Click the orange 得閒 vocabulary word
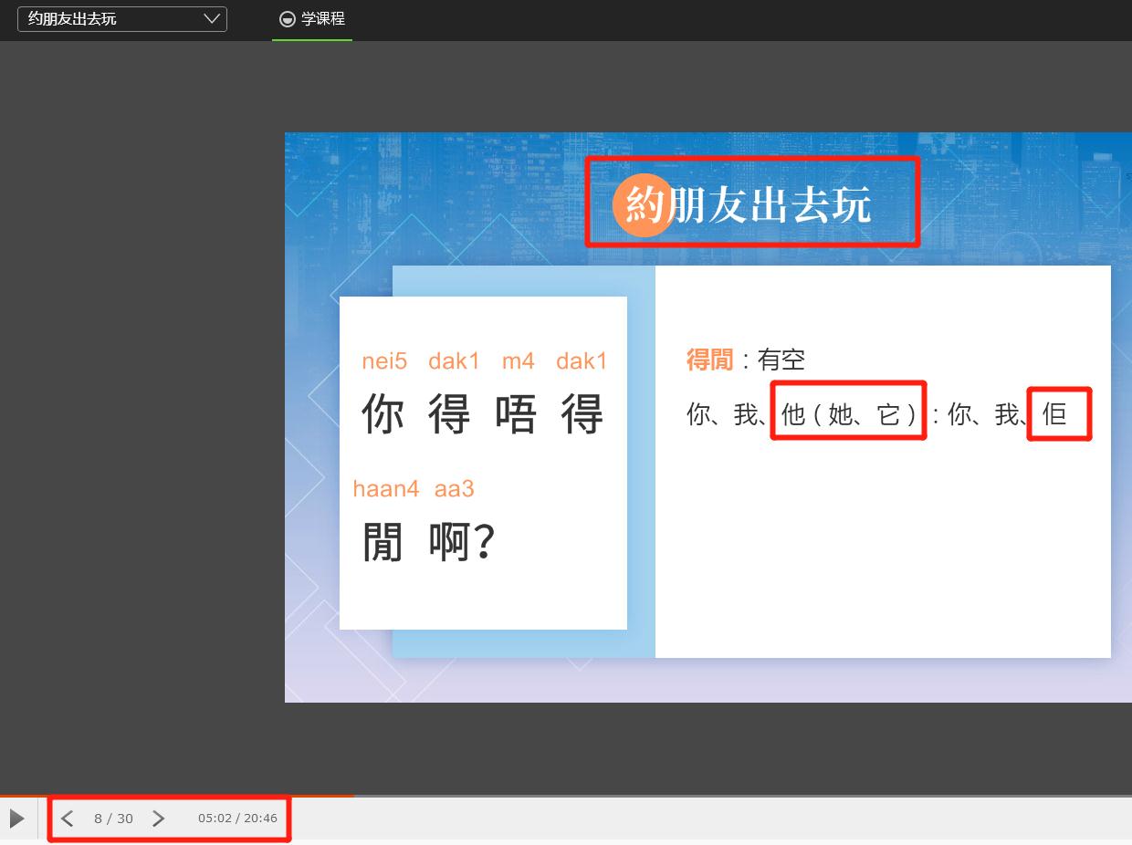 (709, 360)
